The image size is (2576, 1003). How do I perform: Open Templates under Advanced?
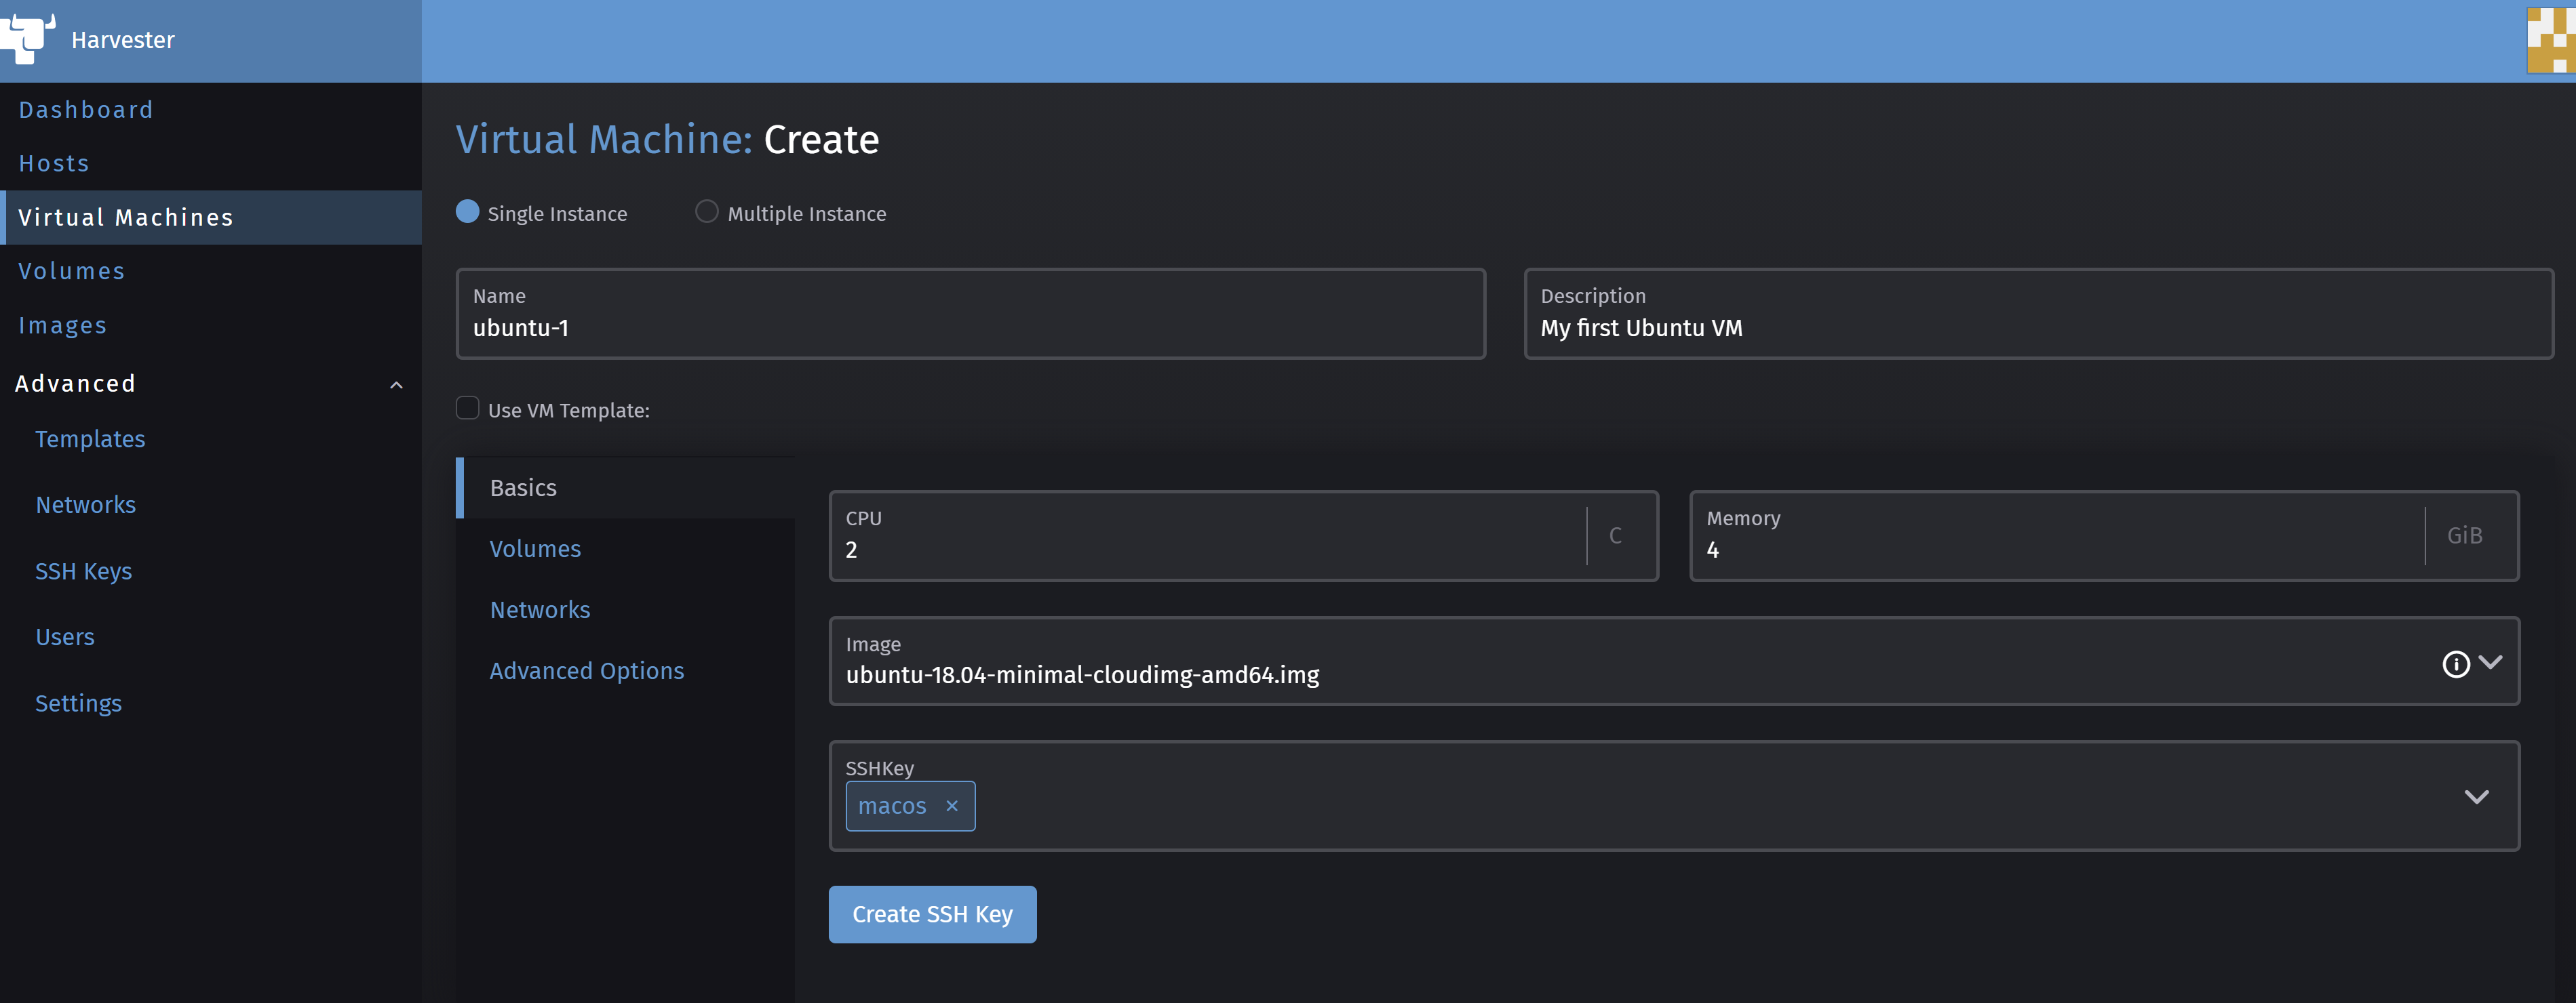tap(90, 438)
